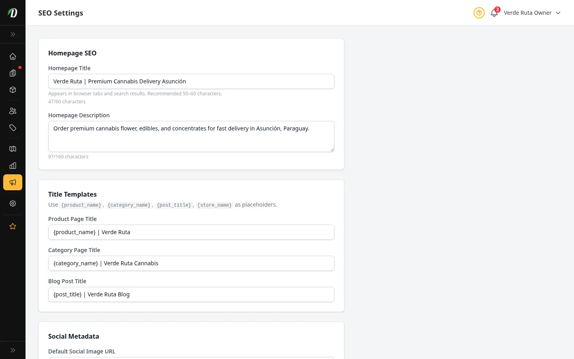574x359 pixels.
Task: Open the Verde Ruta Owner account menu
Action: [x=532, y=13]
